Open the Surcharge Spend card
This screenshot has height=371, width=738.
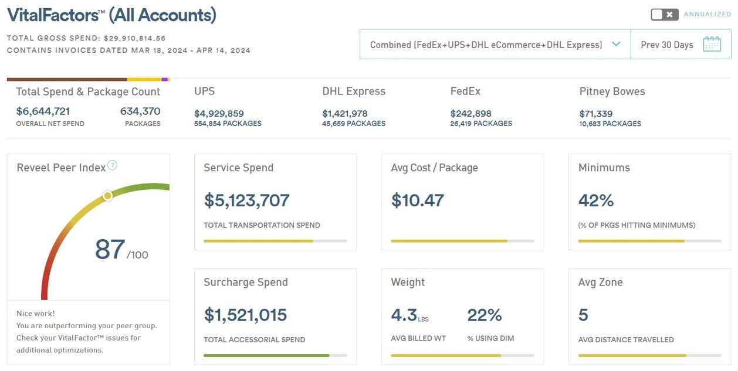(x=275, y=316)
